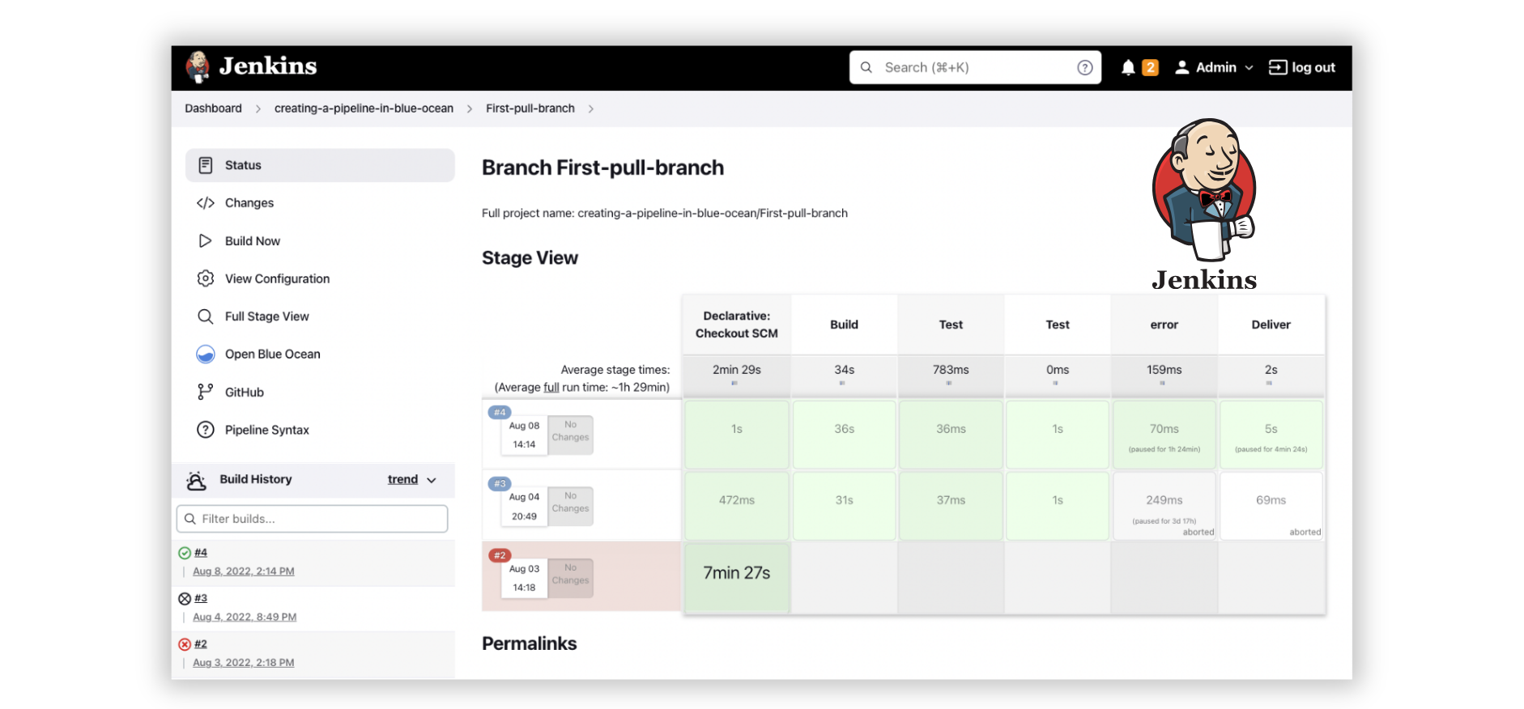Click the Pipeline Syntax help icon
1524x709 pixels.
[206, 430]
